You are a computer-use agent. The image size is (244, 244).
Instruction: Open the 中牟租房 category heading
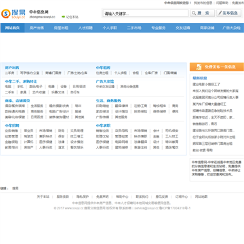pyautogui.click(x=103, y=68)
